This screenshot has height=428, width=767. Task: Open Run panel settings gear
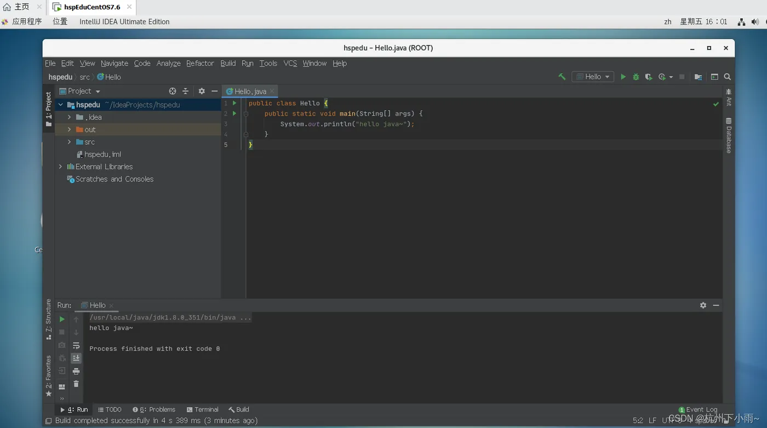click(703, 305)
